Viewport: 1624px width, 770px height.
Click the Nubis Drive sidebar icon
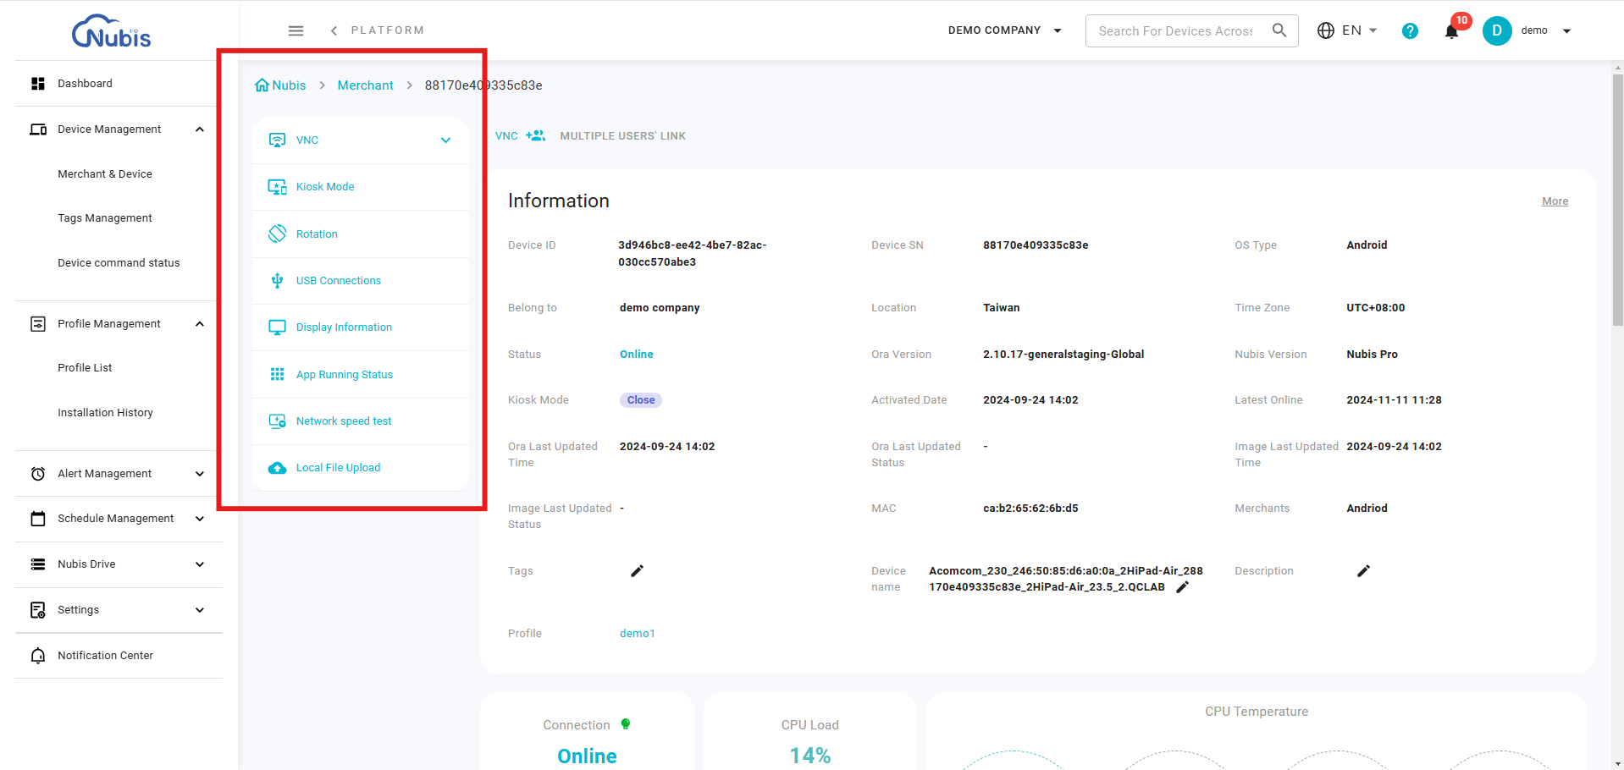coord(38,564)
